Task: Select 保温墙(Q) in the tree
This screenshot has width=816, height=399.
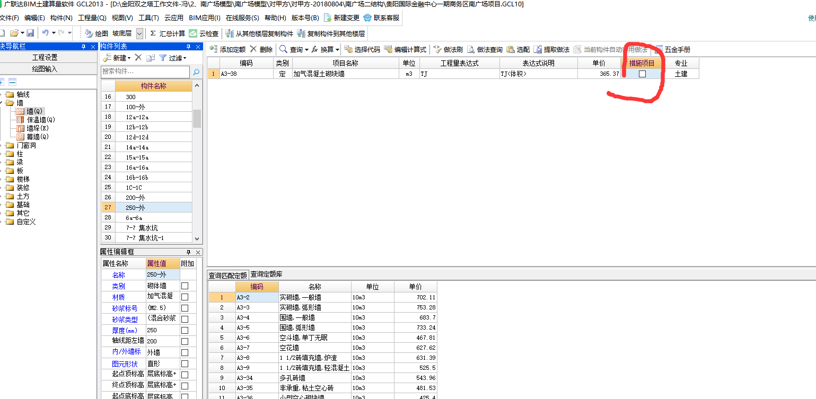Action: pyautogui.click(x=41, y=120)
